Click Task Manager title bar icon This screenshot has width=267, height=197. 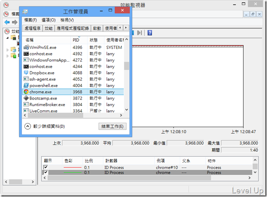25,12
